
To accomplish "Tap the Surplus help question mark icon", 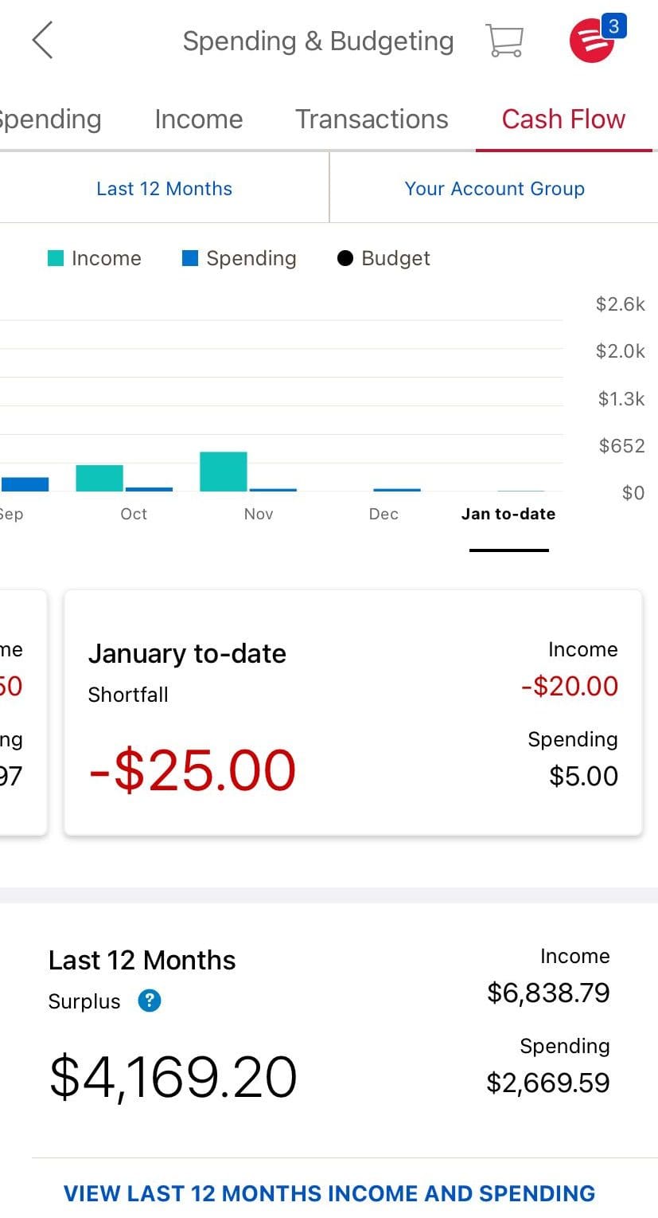I will (x=150, y=1001).
